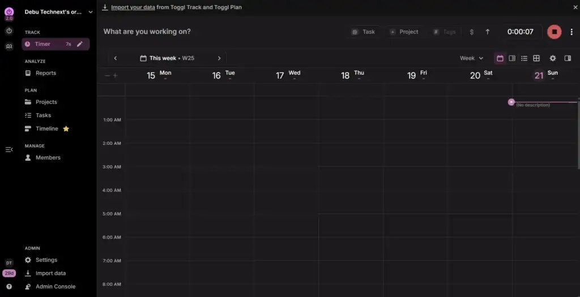Dismiss the import banner with X

tap(575, 7)
